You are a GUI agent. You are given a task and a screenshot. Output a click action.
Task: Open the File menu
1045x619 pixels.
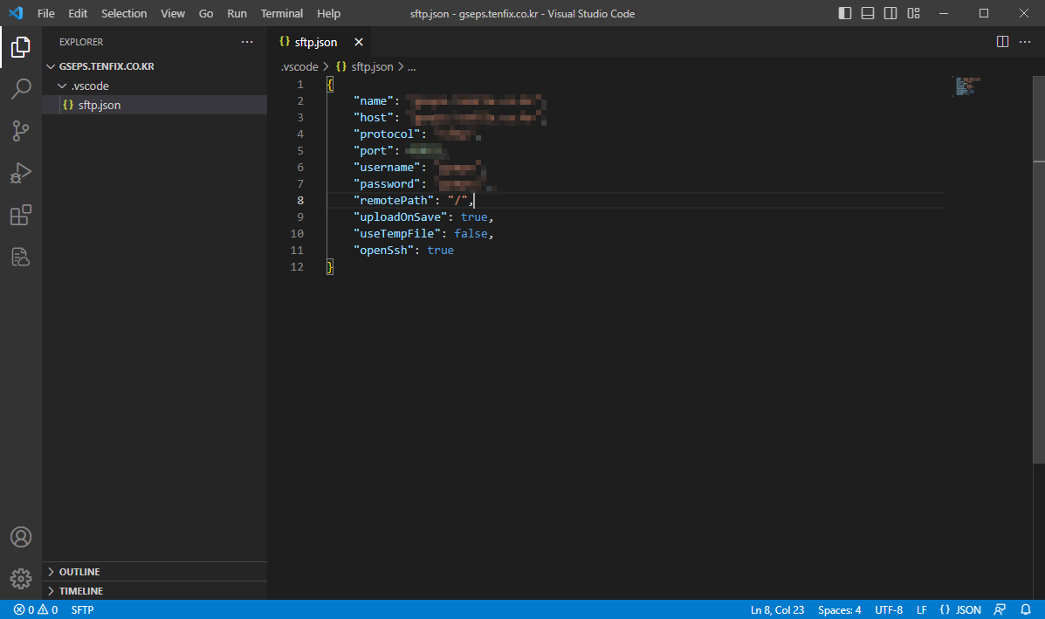(x=46, y=13)
